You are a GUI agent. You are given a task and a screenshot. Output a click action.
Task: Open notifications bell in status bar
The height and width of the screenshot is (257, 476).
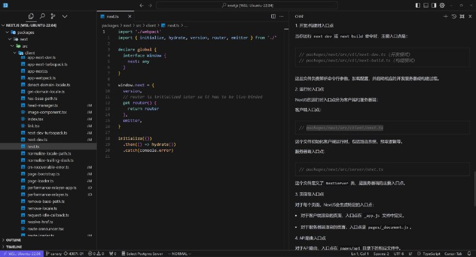point(469,253)
